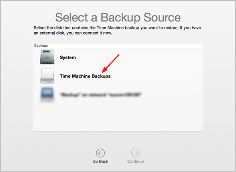The height and width of the screenshot is (172, 236).
Task: Click the dimmed "Continue" text label
Action: pos(135,161)
